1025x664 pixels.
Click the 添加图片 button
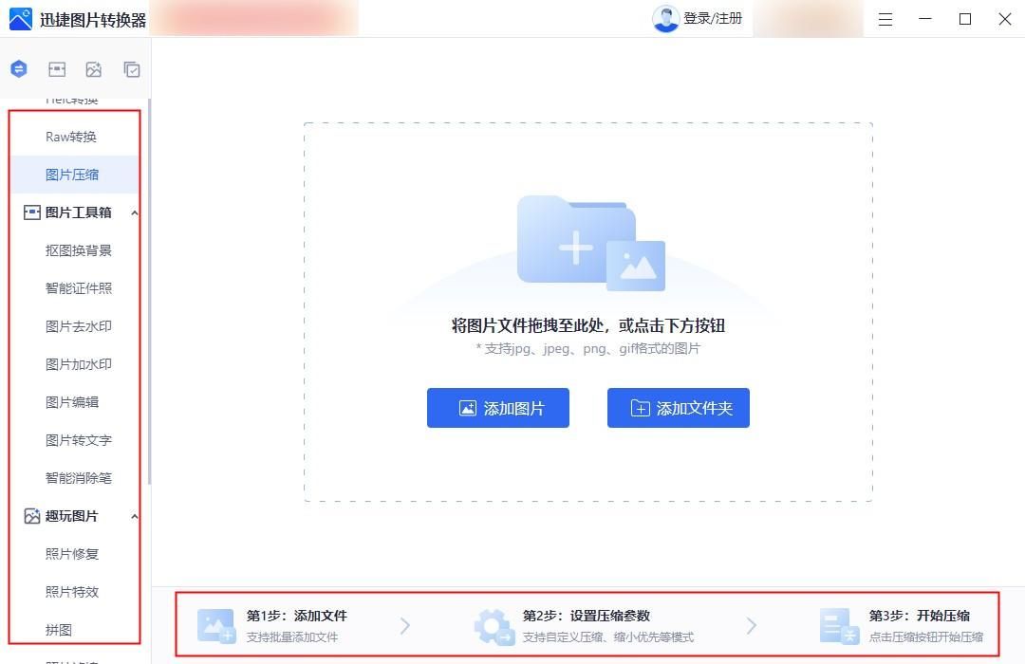tap(497, 407)
